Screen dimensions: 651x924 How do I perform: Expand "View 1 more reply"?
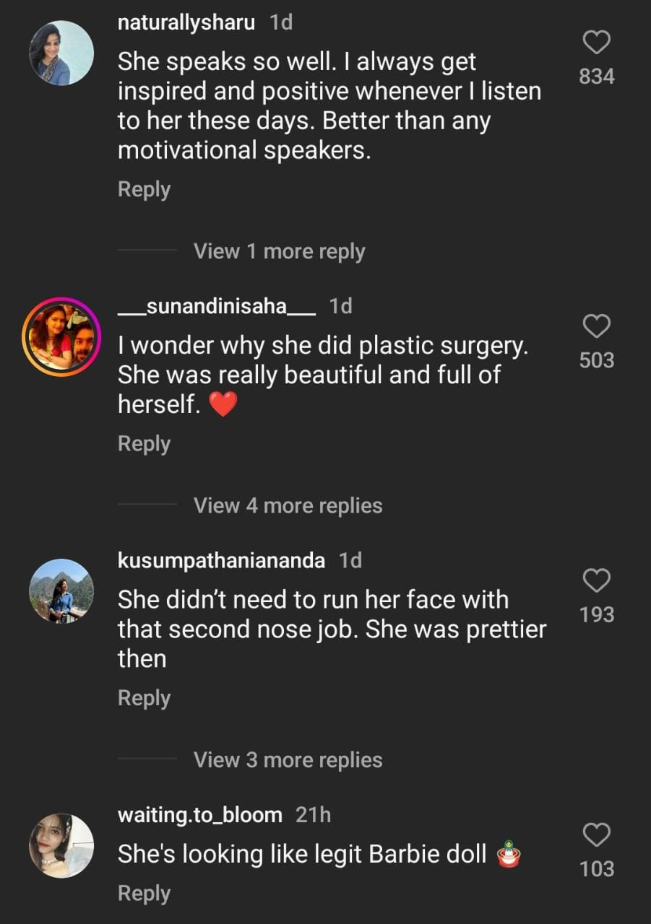click(x=279, y=251)
